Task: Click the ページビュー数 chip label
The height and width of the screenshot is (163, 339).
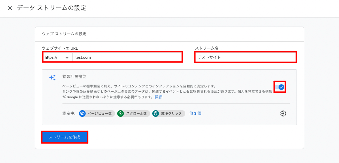Action: click(100, 113)
